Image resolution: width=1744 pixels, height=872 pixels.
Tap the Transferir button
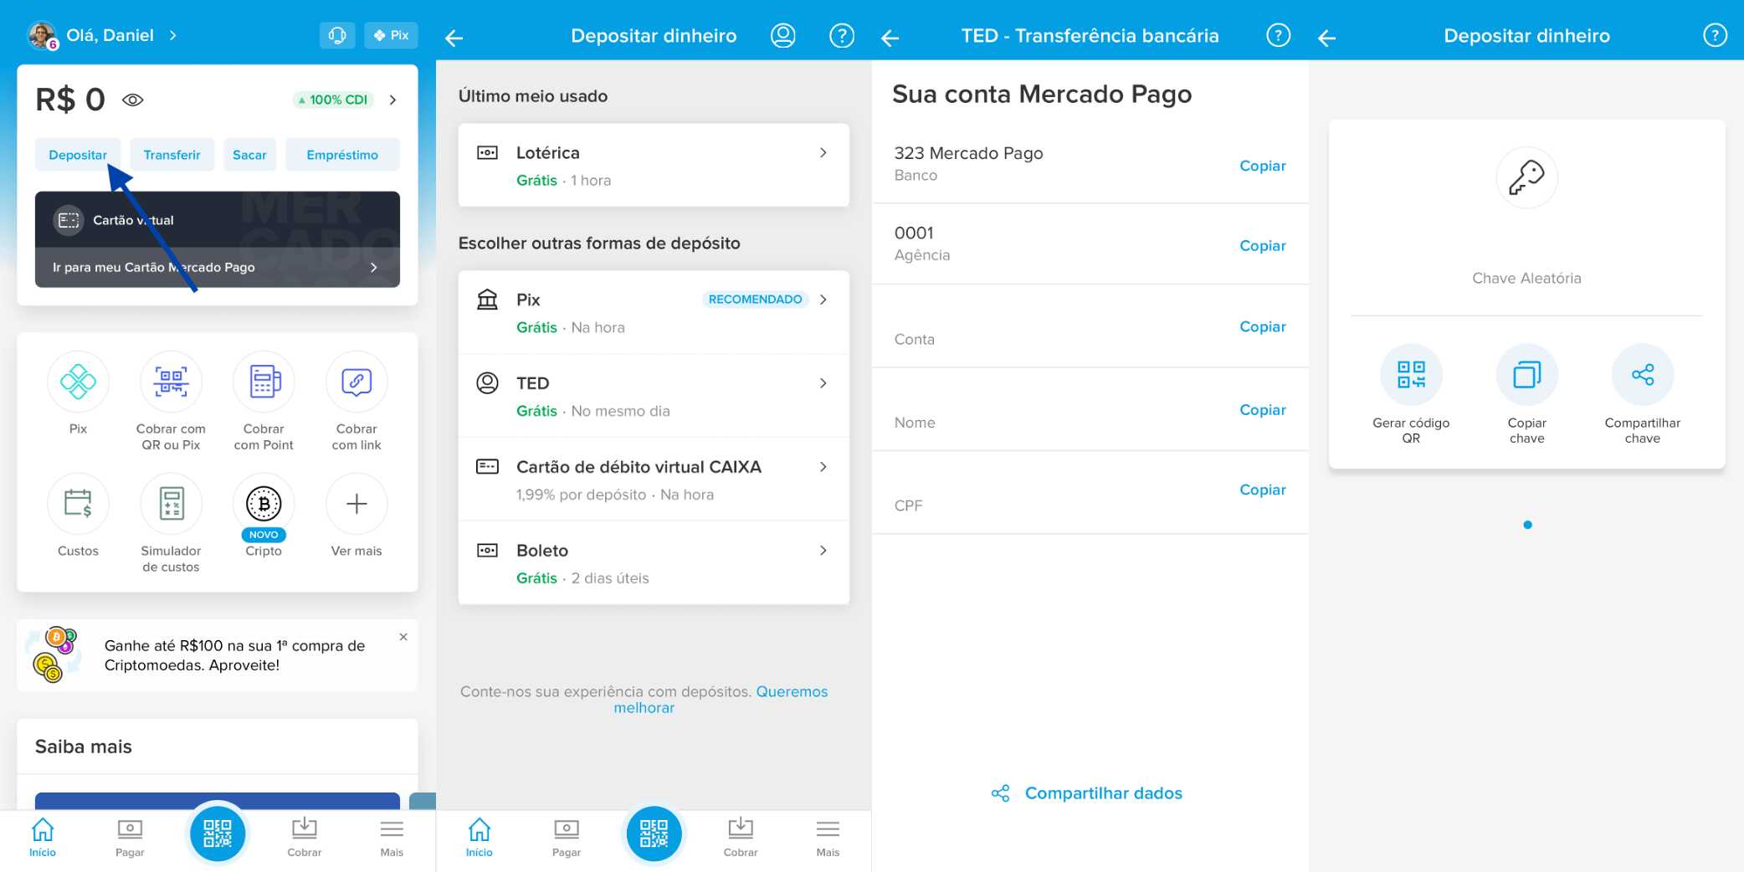point(172,155)
